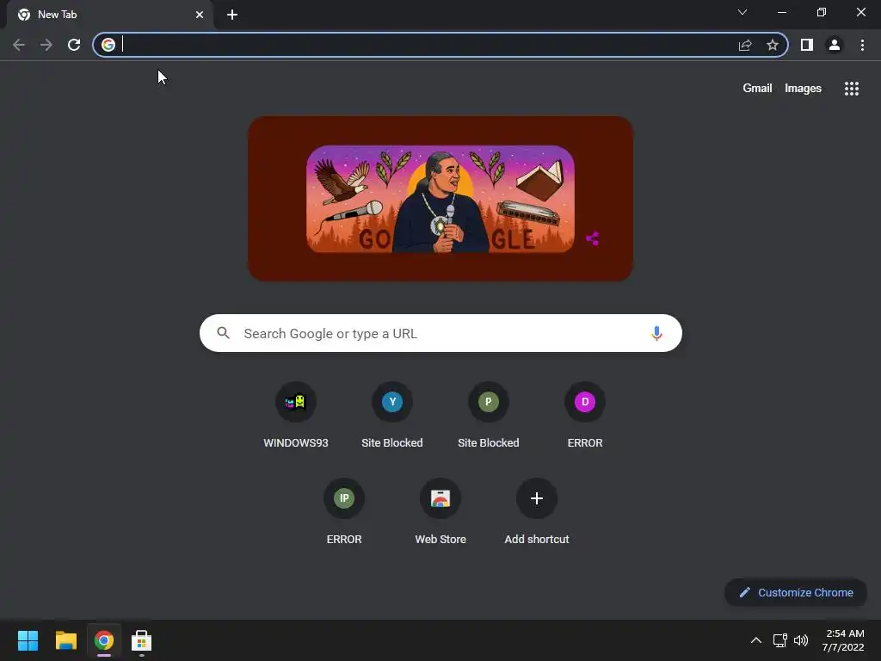The width and height of the screenshot is (881, 661).
Task: Minimize the Chrome window
Action: (x=781, y=12)
